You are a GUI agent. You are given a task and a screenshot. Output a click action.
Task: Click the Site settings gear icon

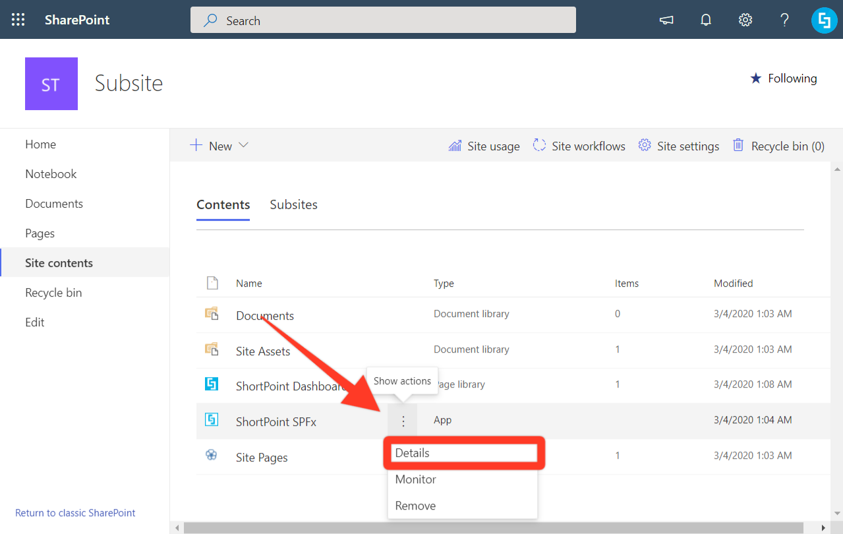point(645,145)
